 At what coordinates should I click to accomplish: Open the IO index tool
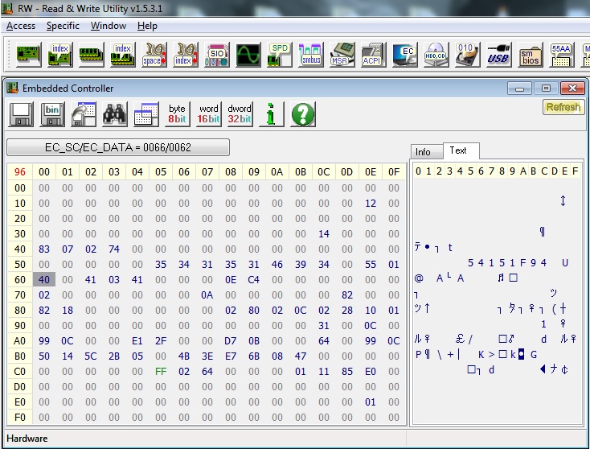pos(186,55)
